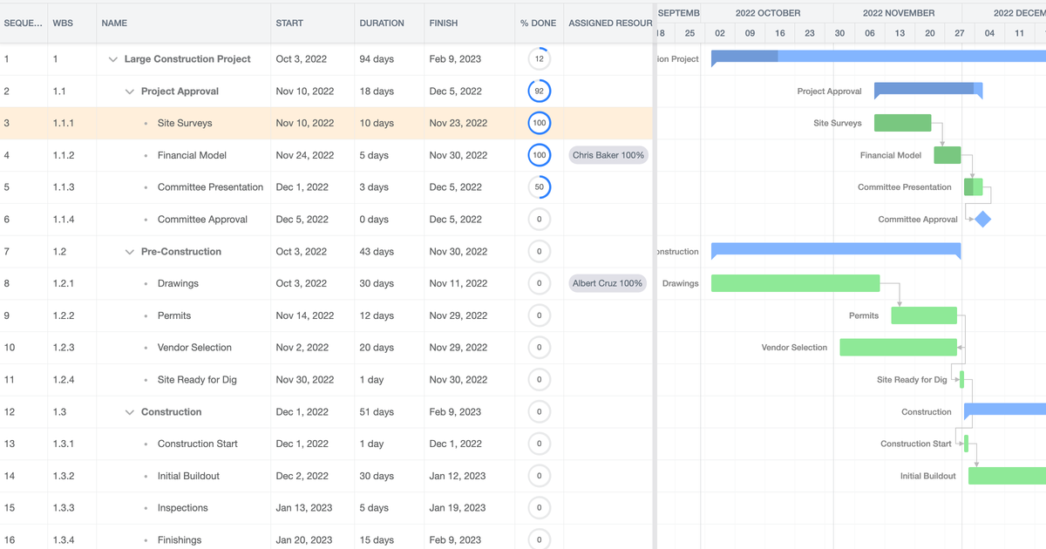
Task: Click the Jan 13, 2023 start cell
Action: tap(313, 508)
